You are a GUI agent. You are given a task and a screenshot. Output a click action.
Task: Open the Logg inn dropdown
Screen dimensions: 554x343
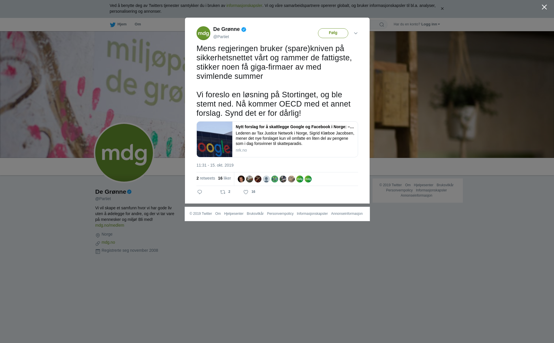point(431,24)
